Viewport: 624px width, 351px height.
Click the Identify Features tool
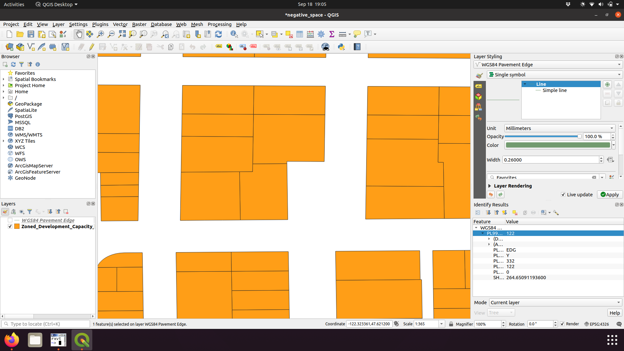click(x=234, y=34)
